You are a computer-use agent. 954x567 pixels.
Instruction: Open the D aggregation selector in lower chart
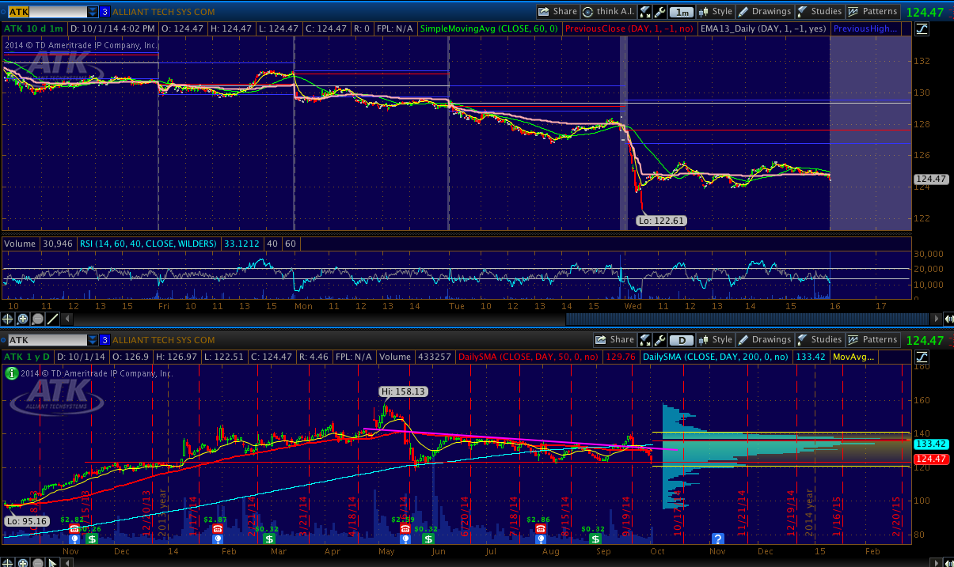681,340
